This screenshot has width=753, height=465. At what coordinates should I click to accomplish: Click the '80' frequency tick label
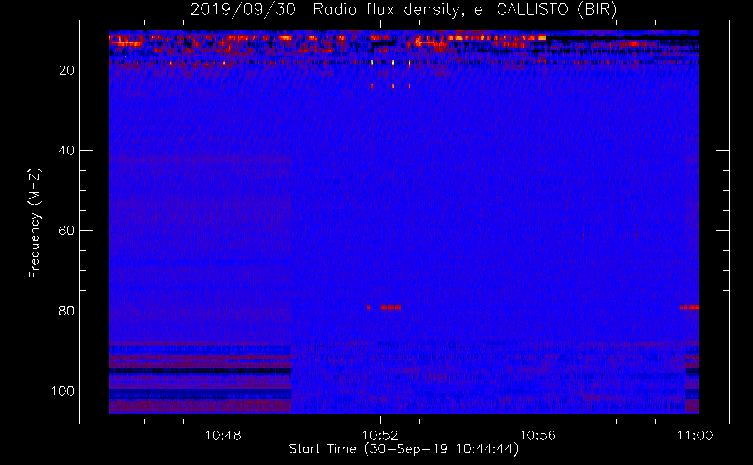(x=67, y=311)
